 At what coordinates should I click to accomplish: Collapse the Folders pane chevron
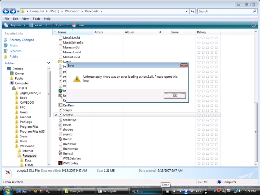49,63
